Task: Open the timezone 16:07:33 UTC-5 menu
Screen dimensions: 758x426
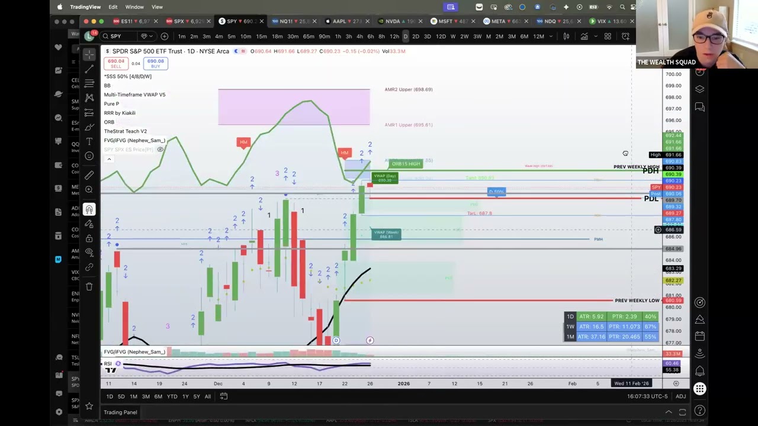Action: point(647,396)
